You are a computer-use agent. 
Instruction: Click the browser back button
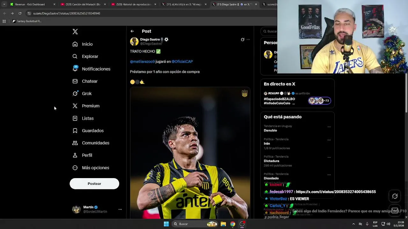tap(4, 13)
